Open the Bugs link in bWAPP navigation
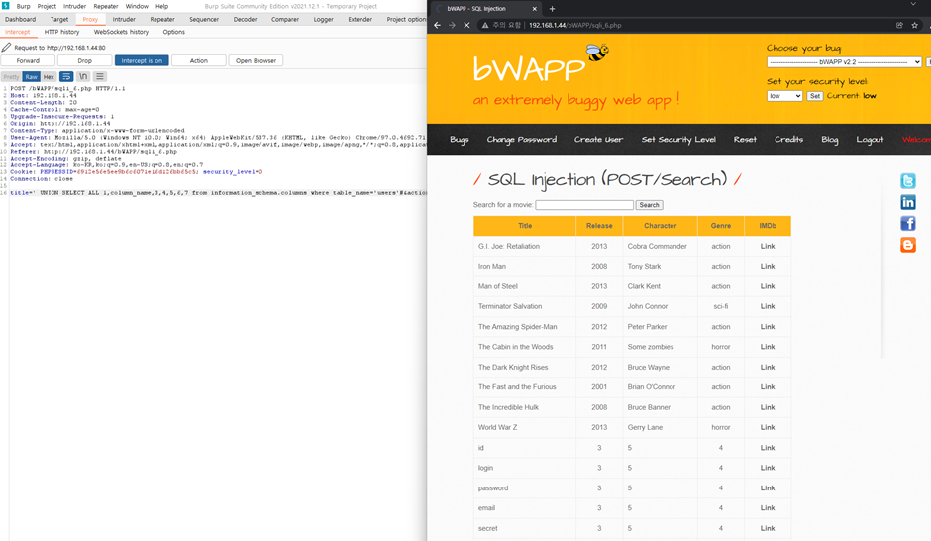This screenshot has height=541, width=931. (459, 140)
